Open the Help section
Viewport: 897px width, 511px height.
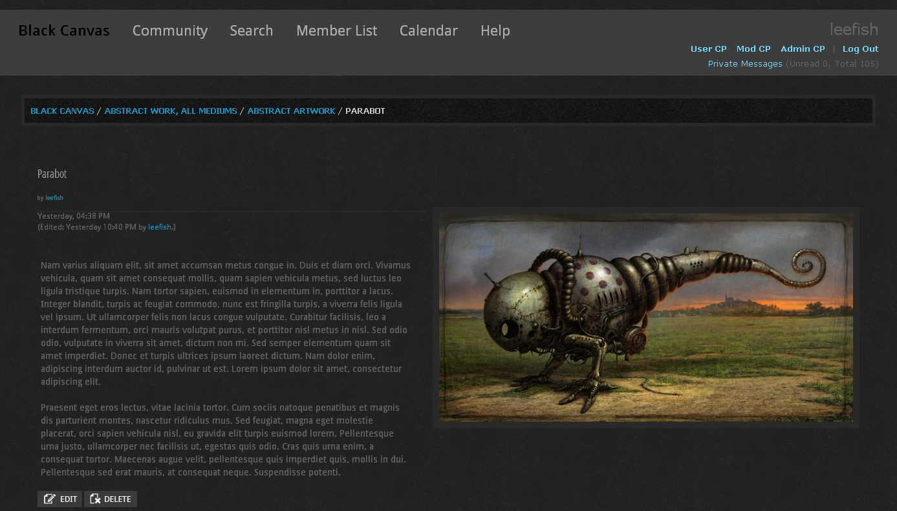(x=495, y=30)
